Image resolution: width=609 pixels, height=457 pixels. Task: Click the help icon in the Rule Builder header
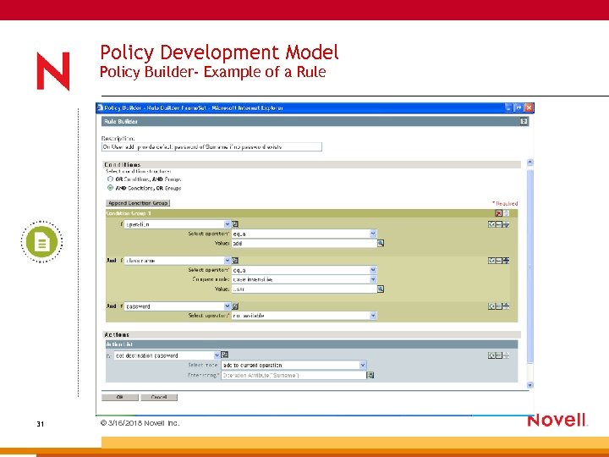[x=524, y=122]
